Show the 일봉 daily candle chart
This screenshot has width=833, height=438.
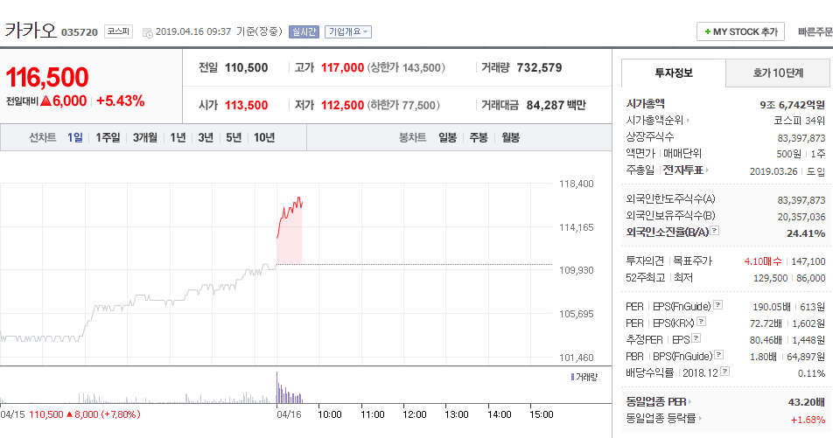coord(447,137)
